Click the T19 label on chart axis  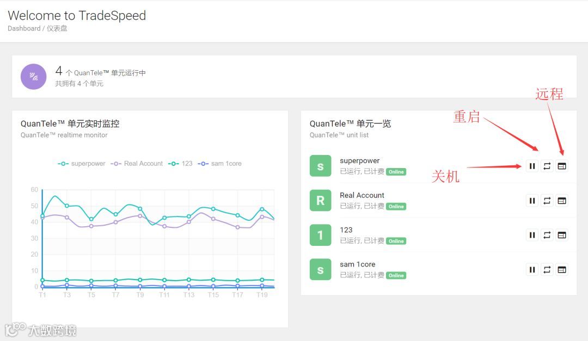[262, 295]
